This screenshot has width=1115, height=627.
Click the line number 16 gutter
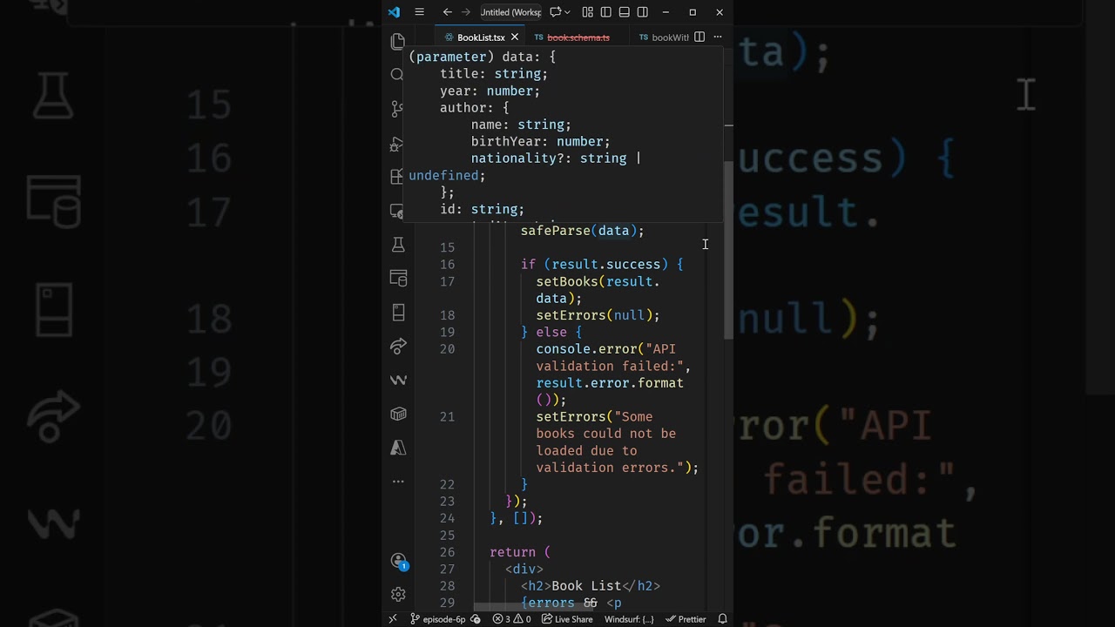[447, 265]
